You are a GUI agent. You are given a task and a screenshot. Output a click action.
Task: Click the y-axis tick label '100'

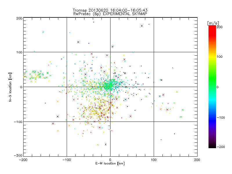click(19, 52)
